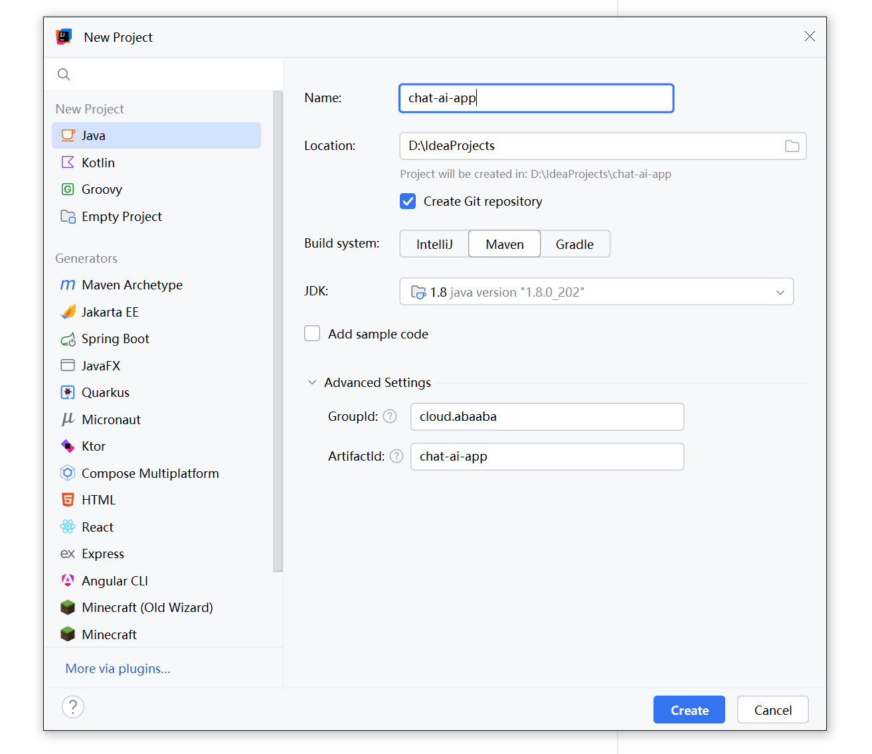
Task: Select HTML label in generators
Action: 98,500
